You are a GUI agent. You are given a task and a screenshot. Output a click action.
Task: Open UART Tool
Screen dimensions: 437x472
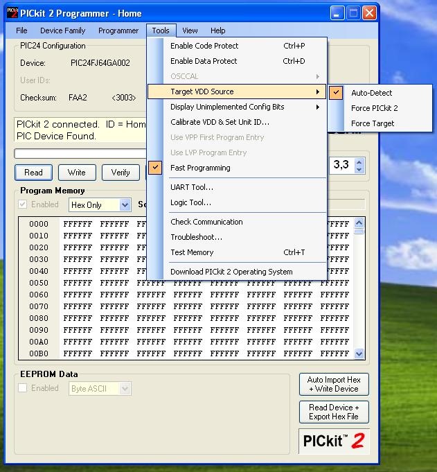coord(237,187)
